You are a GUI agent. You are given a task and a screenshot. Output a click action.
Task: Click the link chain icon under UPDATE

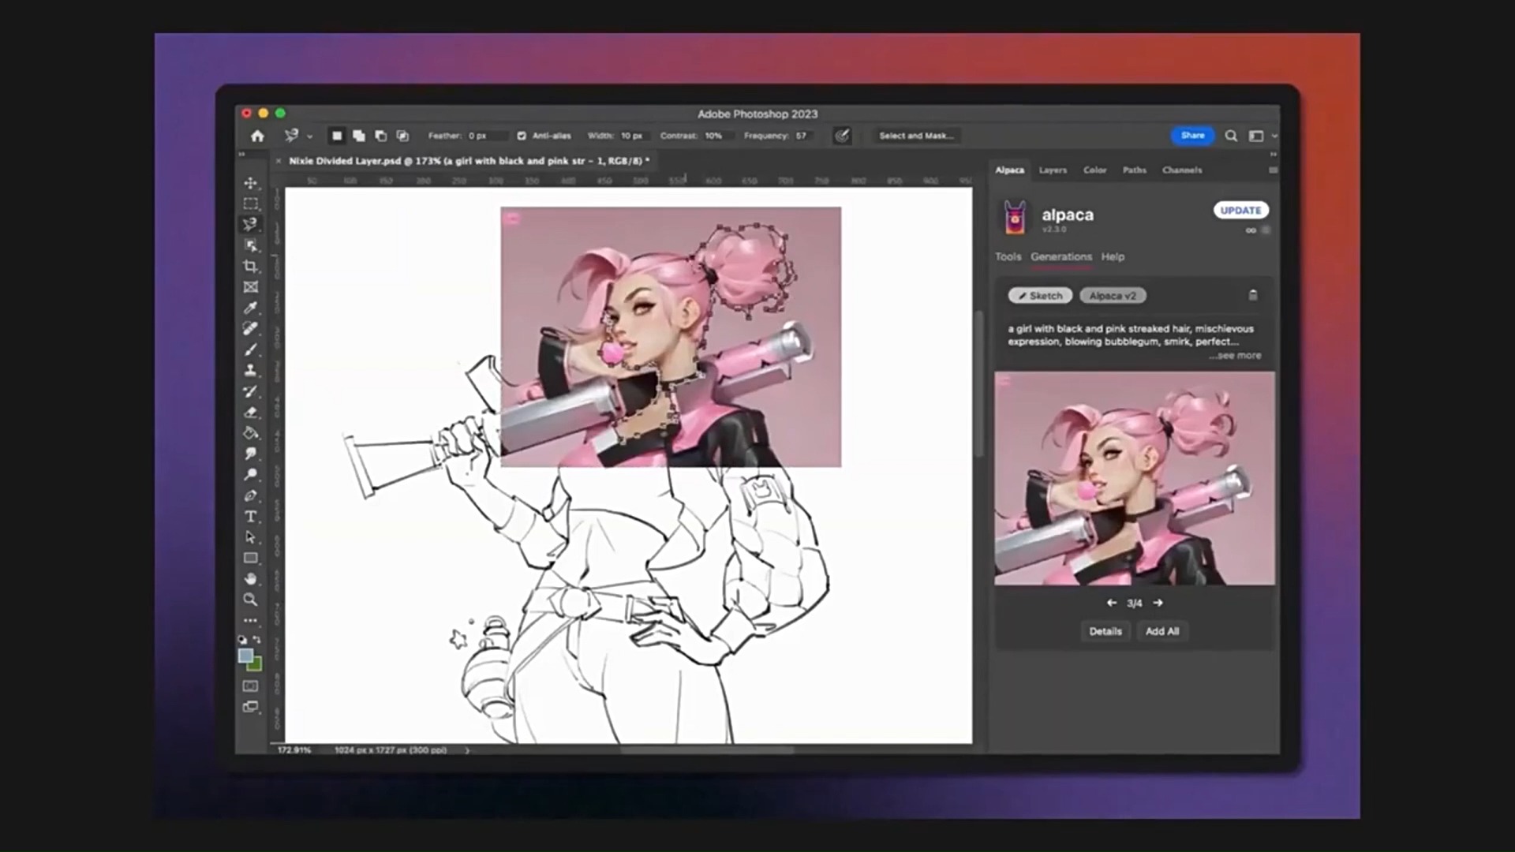coord(1251,230)
